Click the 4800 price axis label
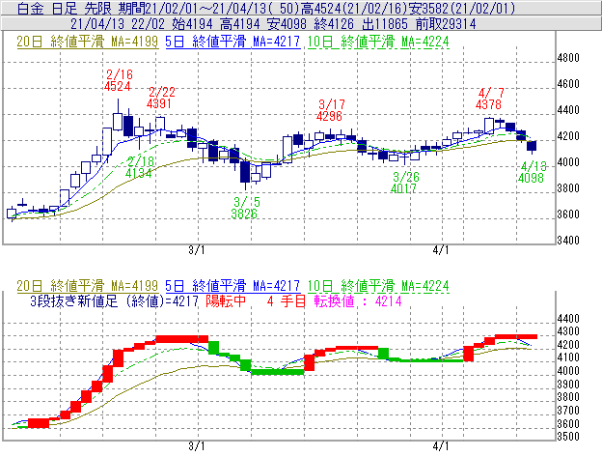602x457 pixels. [568, 58]
